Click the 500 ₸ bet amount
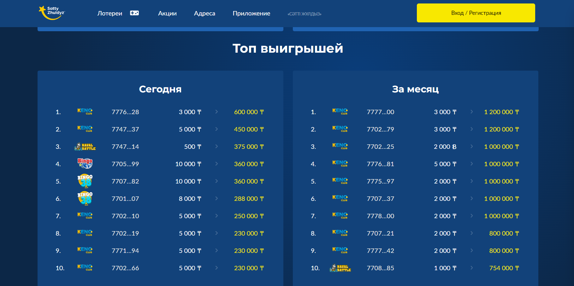 pos(193,147)
